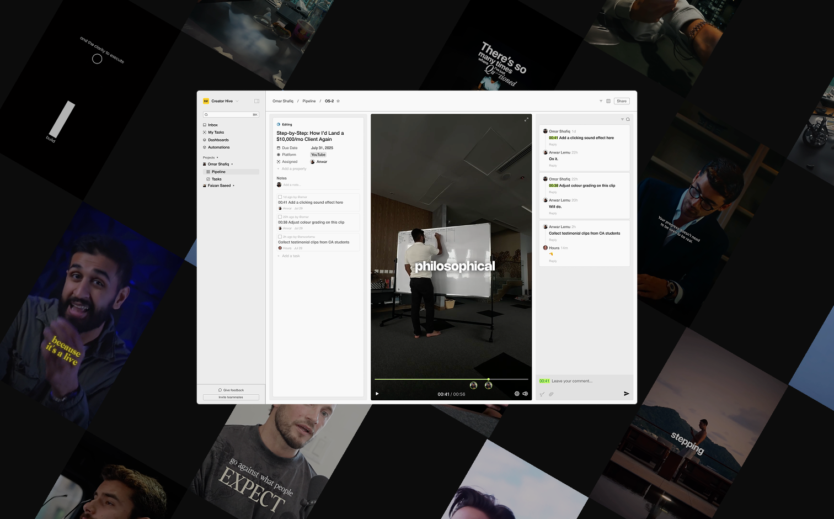Screen dimensions: 834x519
Task: Attach a file to comment
Action: (551, 394)
